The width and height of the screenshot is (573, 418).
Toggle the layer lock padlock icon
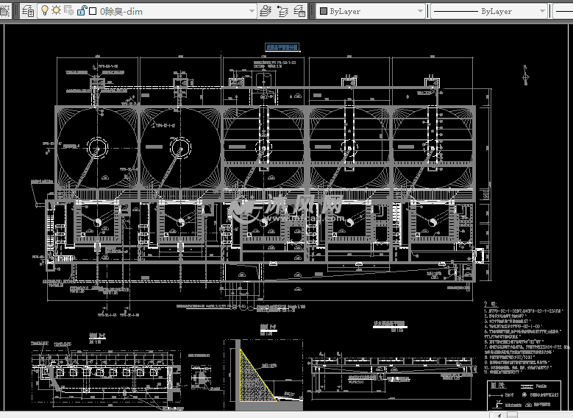coord(81,11)
